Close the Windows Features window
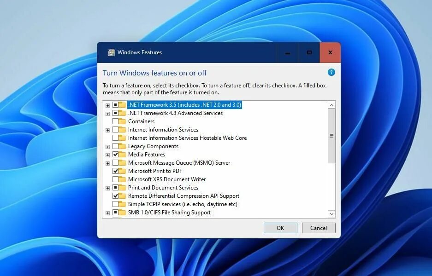This screenshot has width=432, height=276. [330, 52]
